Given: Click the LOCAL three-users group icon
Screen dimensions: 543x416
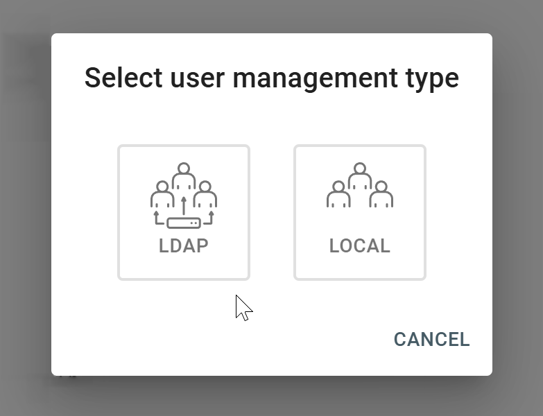Looking at the screenshot, I should pyautogui.click(x=359, y=185).
